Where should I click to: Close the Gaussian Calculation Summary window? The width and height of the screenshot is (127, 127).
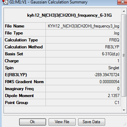pyautogui.click(x=122, y=2)
